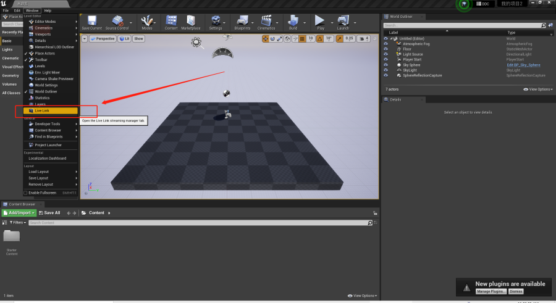Open the Blueprints toolbar icon
Screen dimensions: 556x303
coord(242,23)
